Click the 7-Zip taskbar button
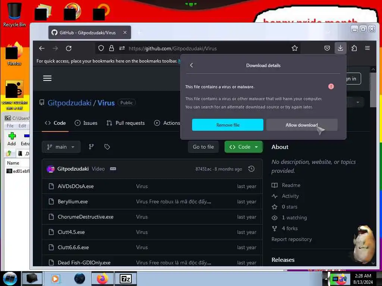Image resolution: width=382 pixels, height=286 pixels. 126,279
